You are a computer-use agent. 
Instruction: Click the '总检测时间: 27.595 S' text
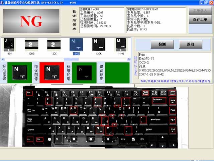pos(95,26)
